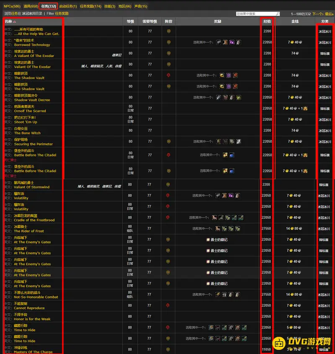Image resolution: width=335 pixels, height=354 pixels.
Task: Click the first reward icon in Cradle of the Frostbrood row
Action: [x=214, y=217]
